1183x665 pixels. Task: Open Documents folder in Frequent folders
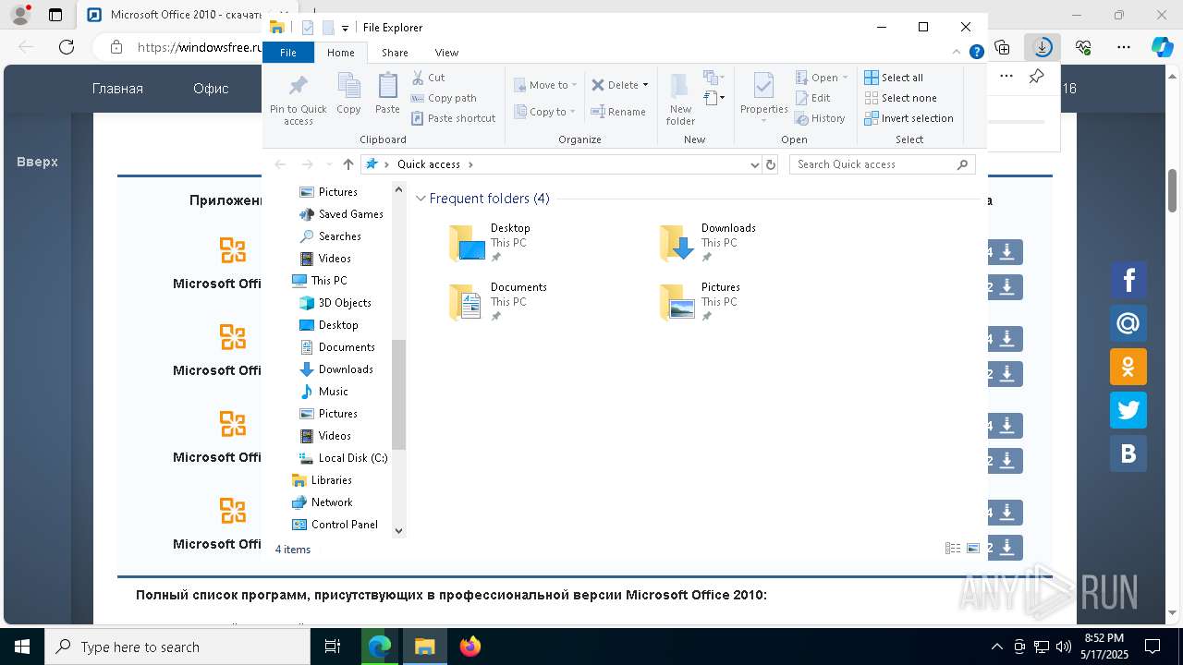(498, 302)
